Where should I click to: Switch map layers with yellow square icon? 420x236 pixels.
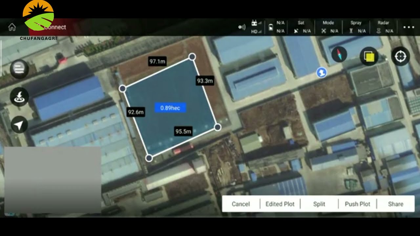(369, 57)
